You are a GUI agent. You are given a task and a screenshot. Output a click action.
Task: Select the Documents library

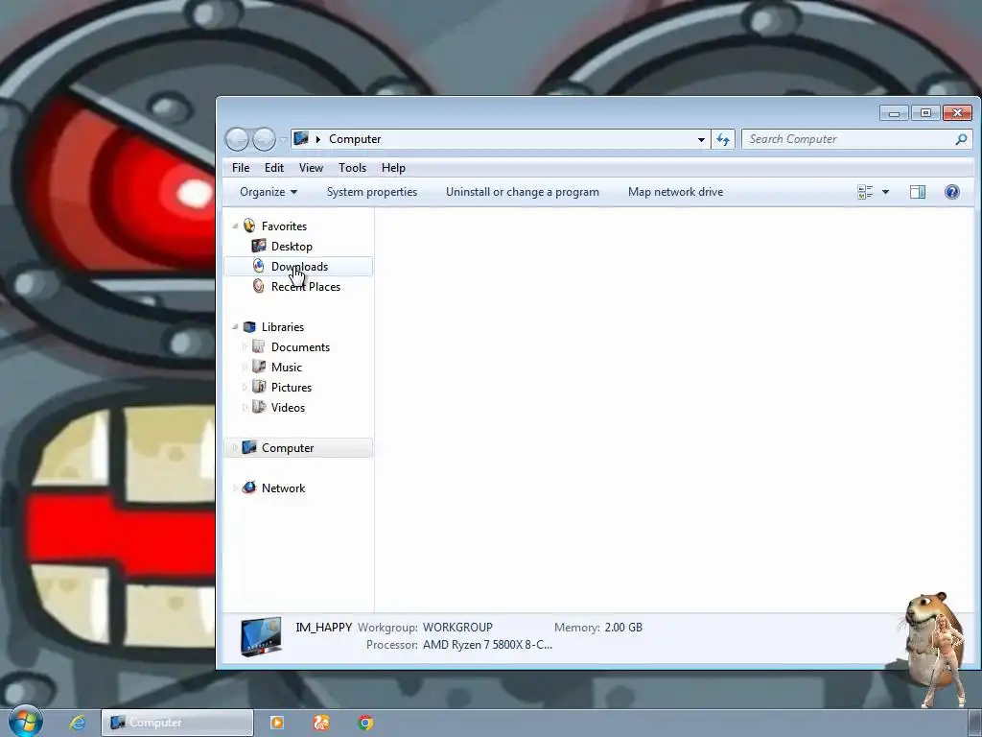click(x=300, y=347)
